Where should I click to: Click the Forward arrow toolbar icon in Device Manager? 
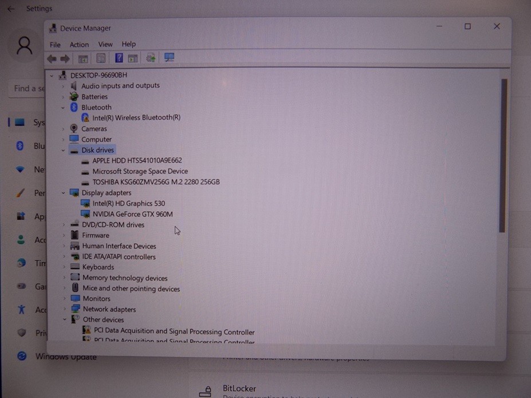point(65,58)
